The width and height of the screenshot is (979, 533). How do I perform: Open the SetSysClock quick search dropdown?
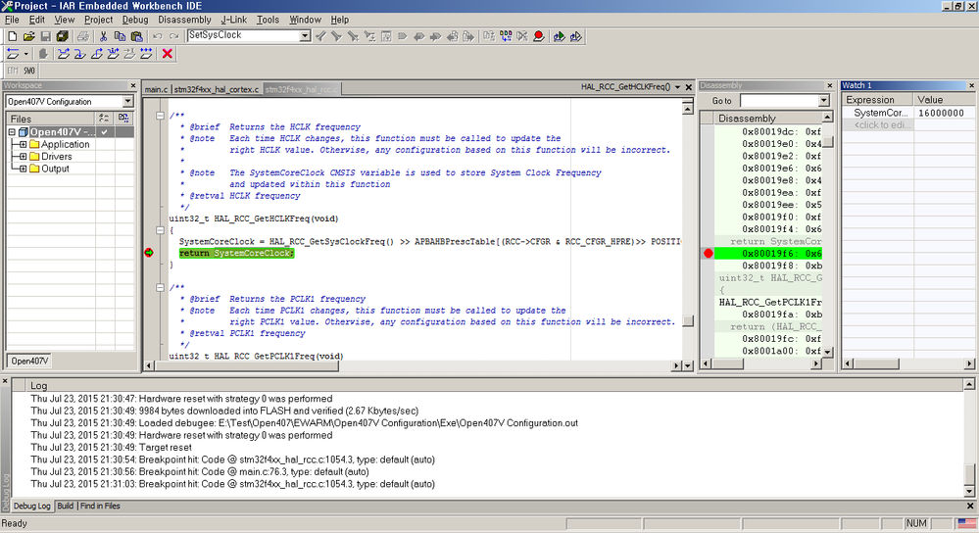click(305, 35)
